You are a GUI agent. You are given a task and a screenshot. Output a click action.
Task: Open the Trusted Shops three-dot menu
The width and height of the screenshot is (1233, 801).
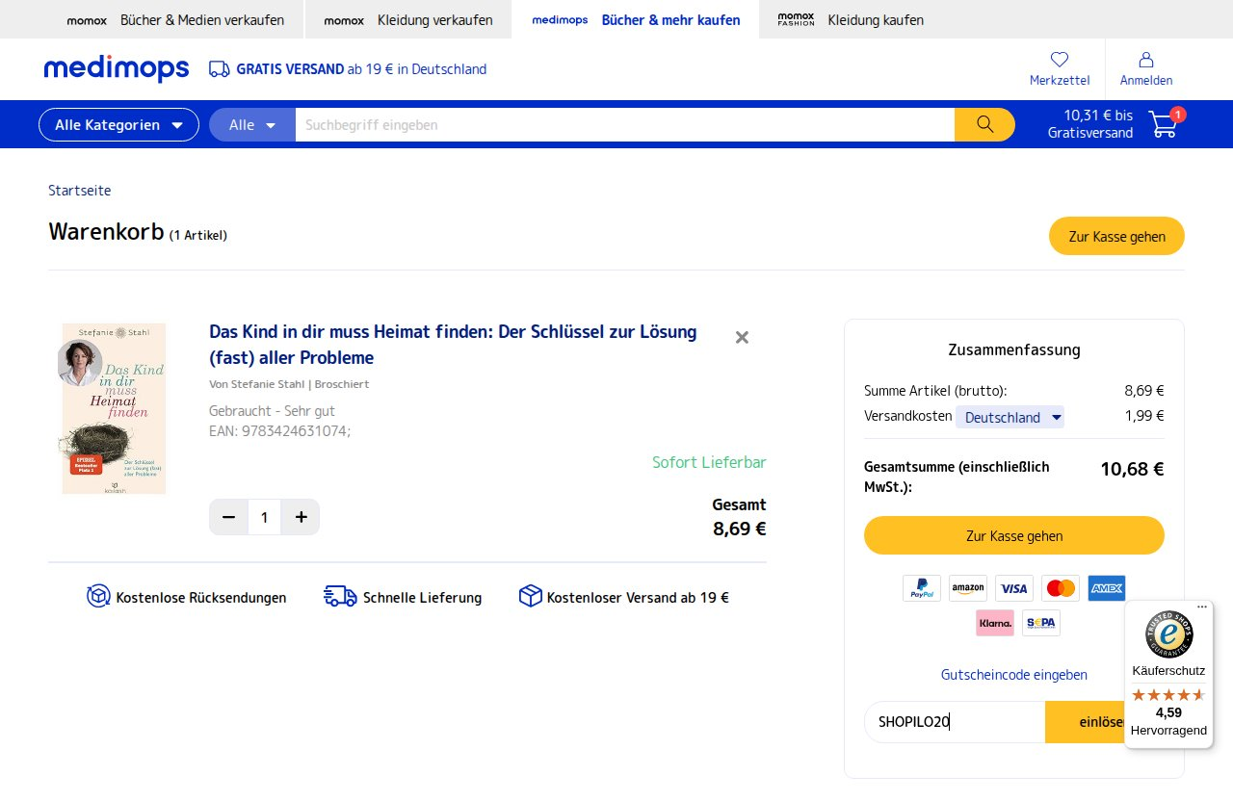tap(1202, 607)
